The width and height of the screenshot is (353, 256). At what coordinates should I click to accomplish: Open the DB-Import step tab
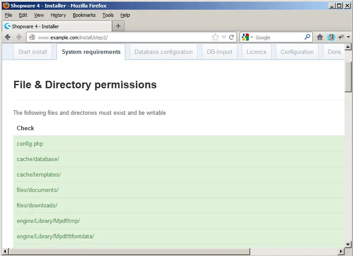pos(219,52)
